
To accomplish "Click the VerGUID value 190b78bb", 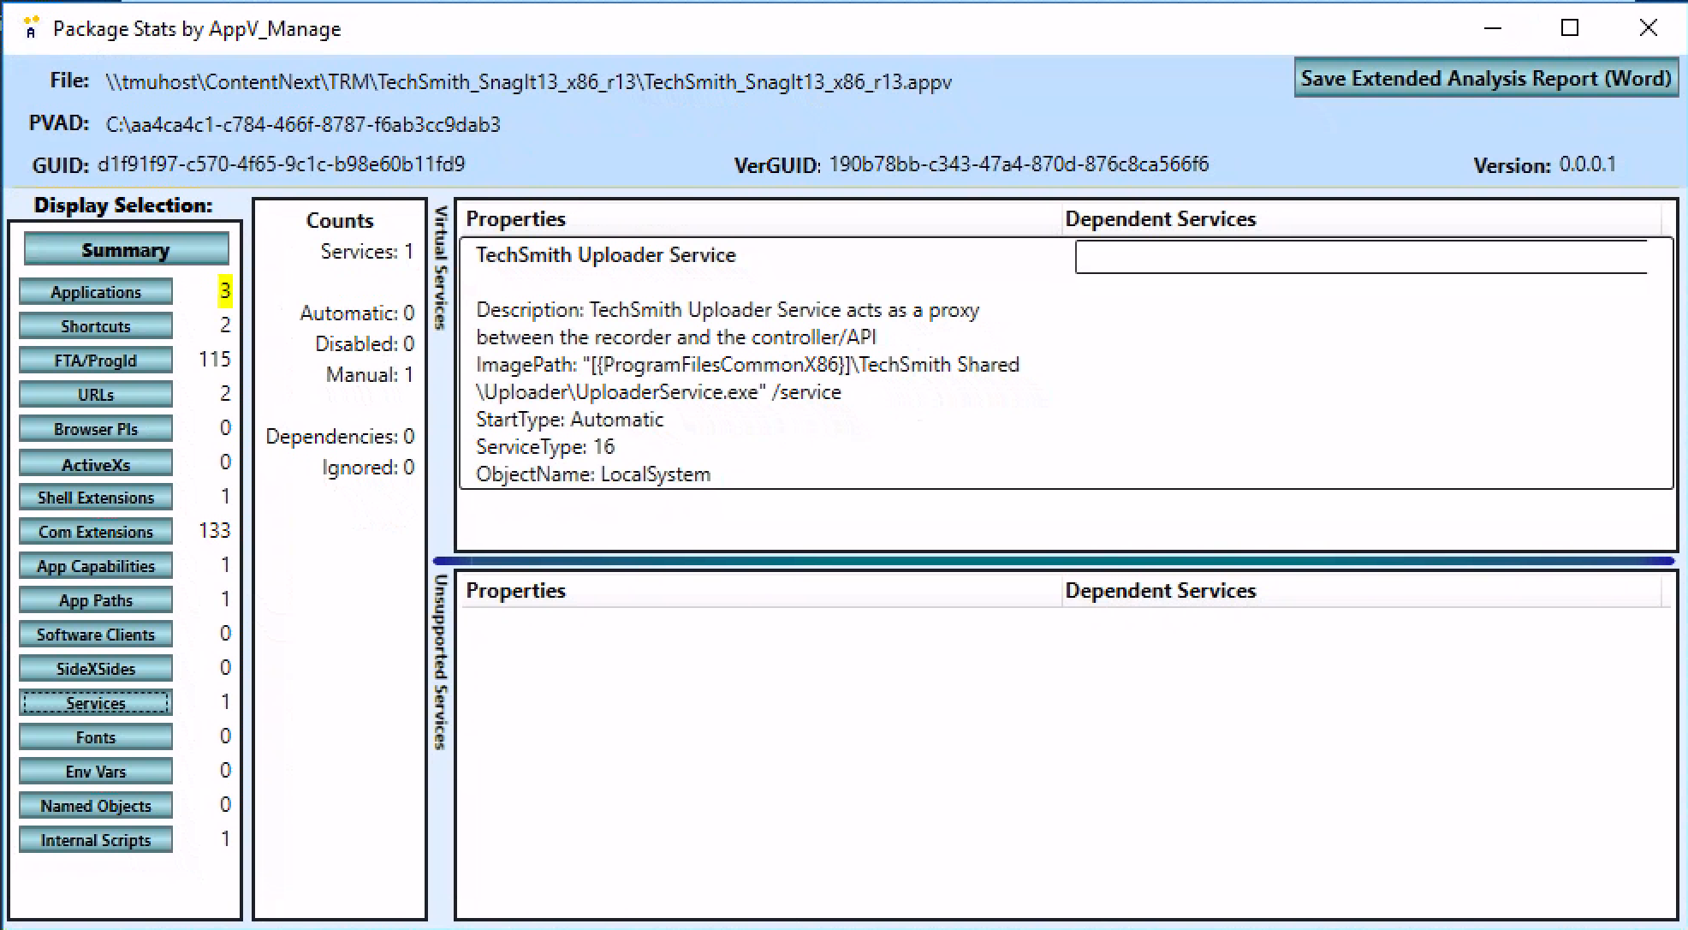I will point(1019,164).
